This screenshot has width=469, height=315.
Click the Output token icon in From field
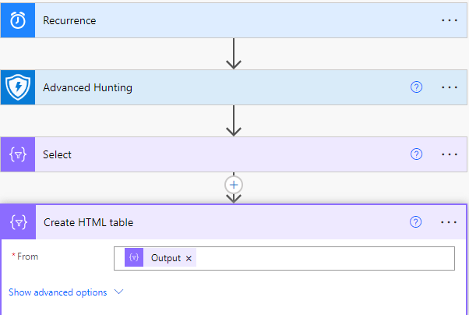134,258
